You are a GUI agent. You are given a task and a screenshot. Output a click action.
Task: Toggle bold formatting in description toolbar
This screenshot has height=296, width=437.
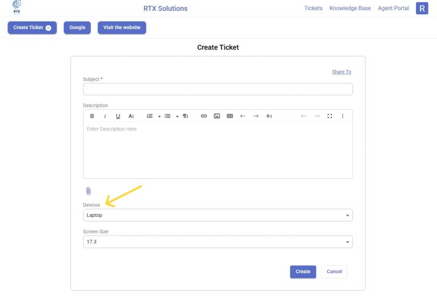[92, 116]
